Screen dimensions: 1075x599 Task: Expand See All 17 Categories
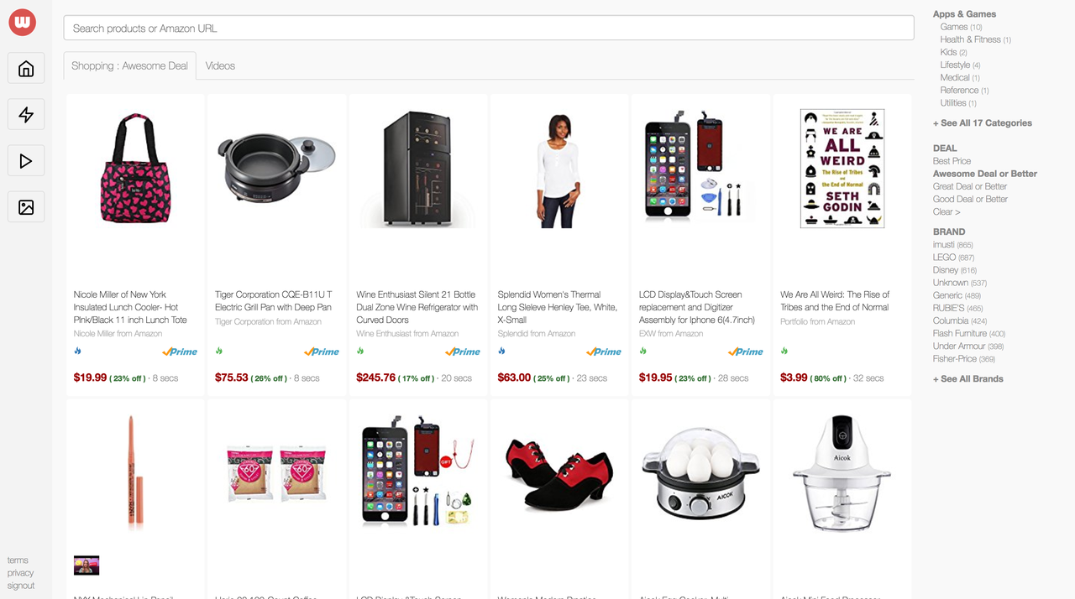click(983, 123)
